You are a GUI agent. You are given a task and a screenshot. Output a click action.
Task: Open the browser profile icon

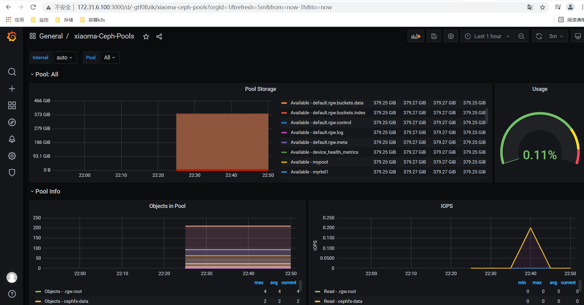click(x=570, y=7)
